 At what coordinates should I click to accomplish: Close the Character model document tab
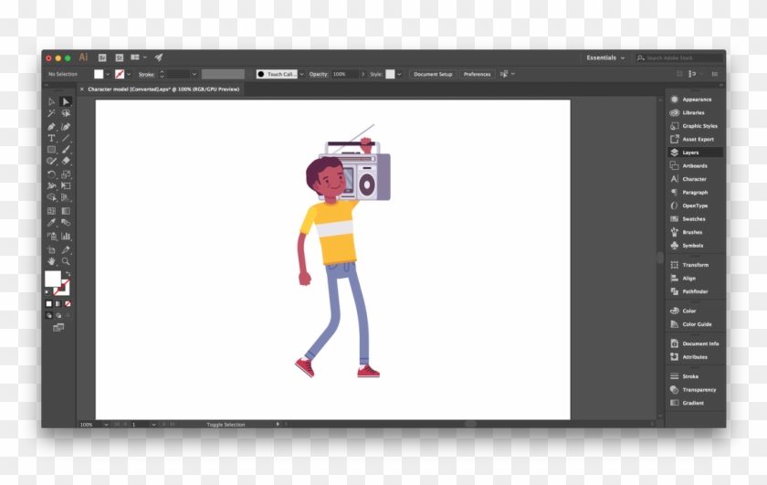[81, 90]
